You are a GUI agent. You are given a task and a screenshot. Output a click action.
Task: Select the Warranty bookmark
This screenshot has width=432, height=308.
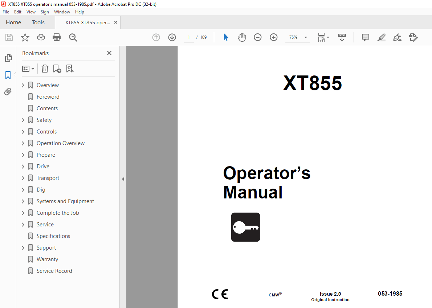[x=47, y=259]
